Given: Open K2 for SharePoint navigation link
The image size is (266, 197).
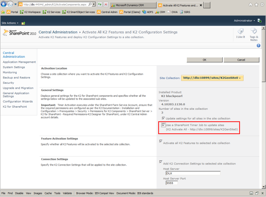Looking at the screenshot, I should [x=15, y=107].
